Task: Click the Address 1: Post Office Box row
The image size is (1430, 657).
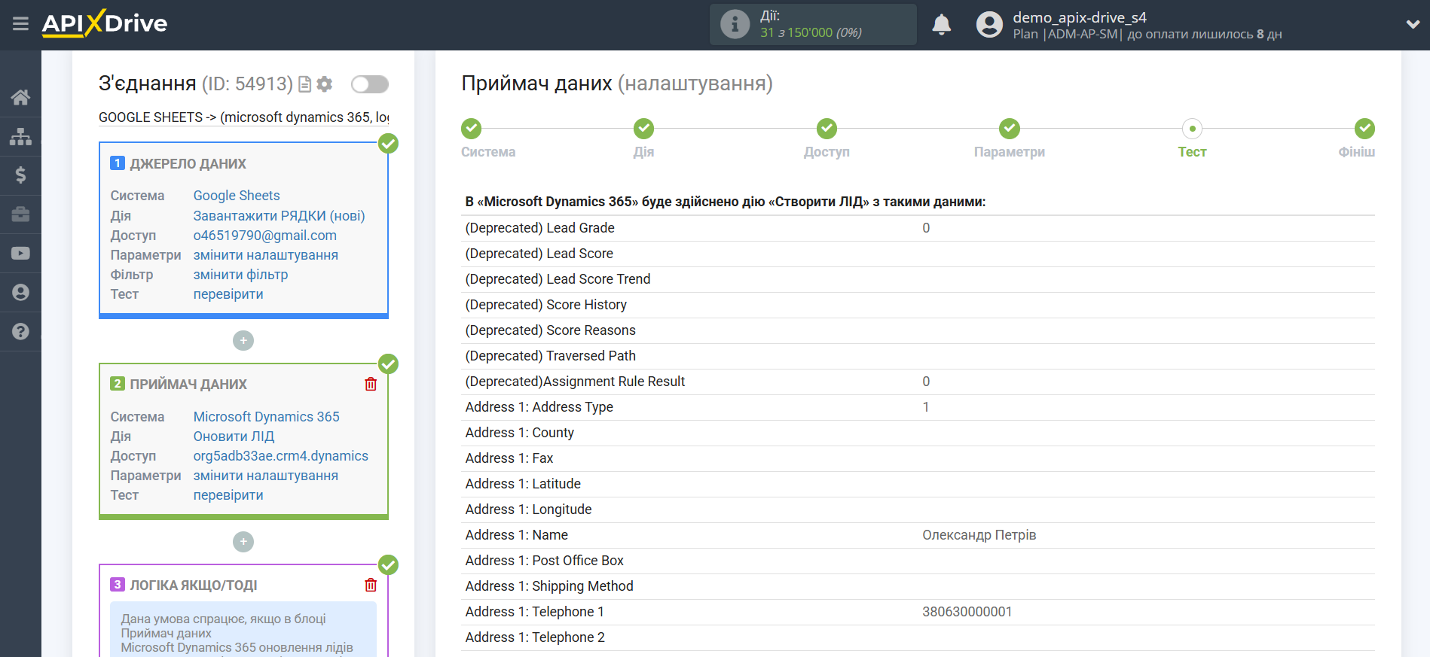Action: (918, 561)
